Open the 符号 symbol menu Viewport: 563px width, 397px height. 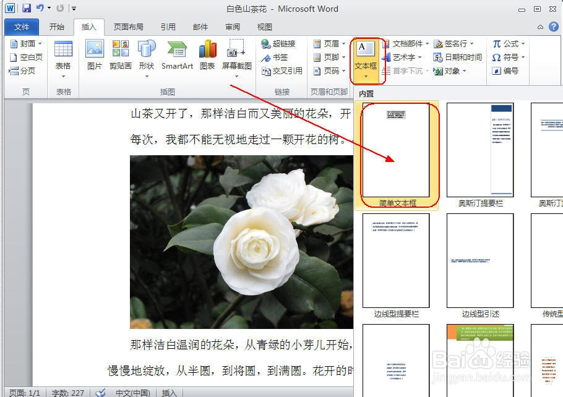tap(508, 57)
